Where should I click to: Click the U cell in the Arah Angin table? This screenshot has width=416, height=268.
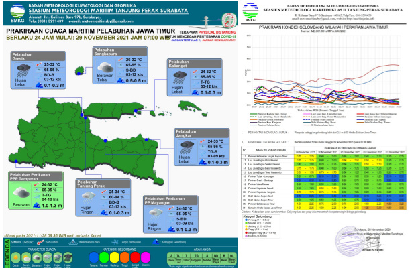[170, 255]
